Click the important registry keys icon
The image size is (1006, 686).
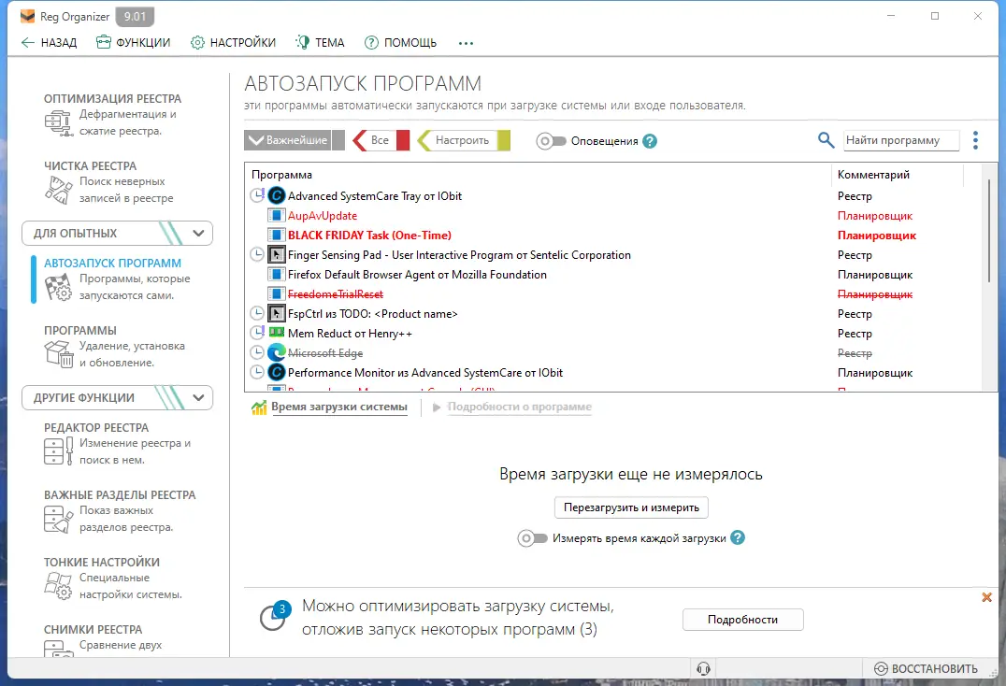(x=58, y=519)
